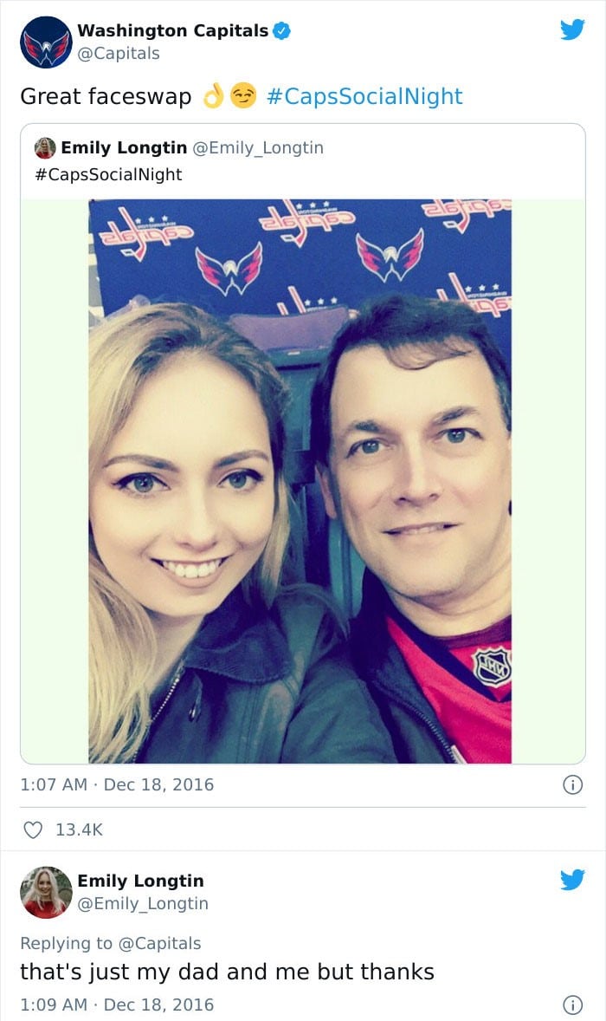Click the #CapsSocialNight hashtag inside the quoted tweet

tap(108, 174)
